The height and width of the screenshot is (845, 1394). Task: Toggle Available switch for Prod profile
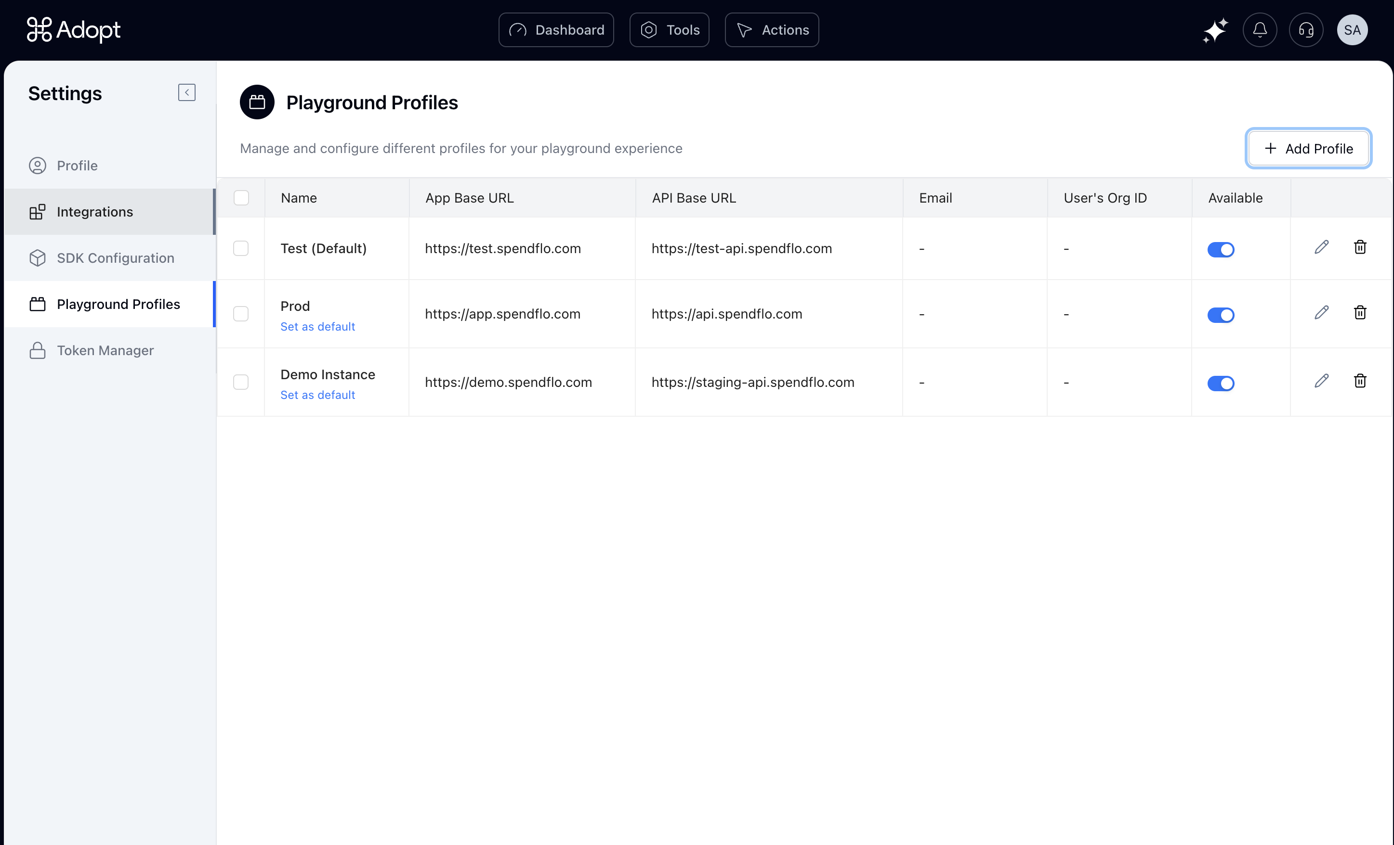pos(1220,315)
